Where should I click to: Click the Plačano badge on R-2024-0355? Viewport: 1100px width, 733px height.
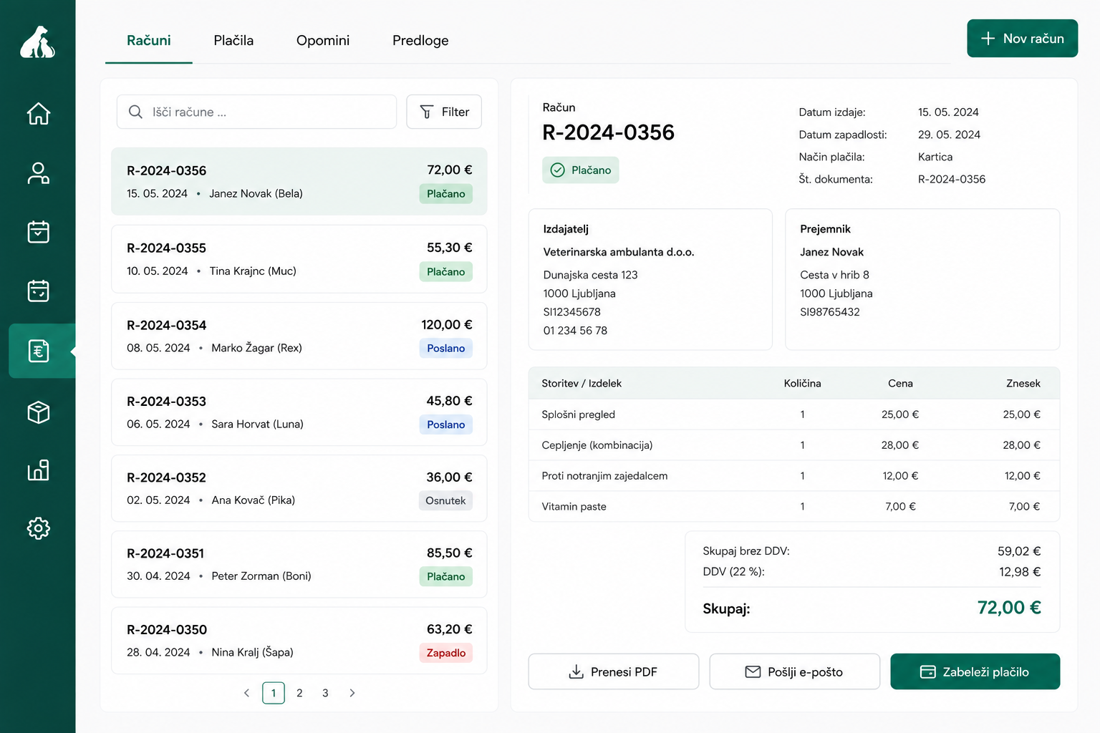(x=445, y=271)
